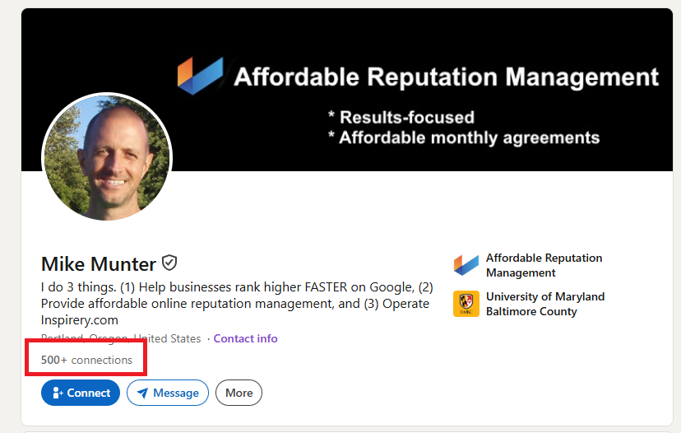Image resolution: width=681 pixels, height=433 pixels.
Task: Click the person-plus icon inside Connect
Action: [x=58, y=393]
